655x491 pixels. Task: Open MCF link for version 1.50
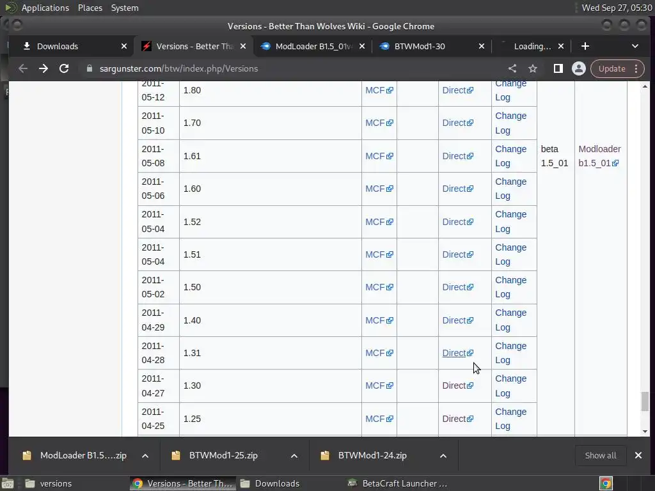click(379, 287)
